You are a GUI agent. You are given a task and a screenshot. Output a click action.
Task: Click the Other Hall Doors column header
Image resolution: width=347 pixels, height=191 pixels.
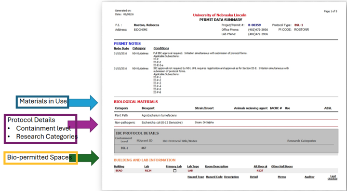(282, 166)
